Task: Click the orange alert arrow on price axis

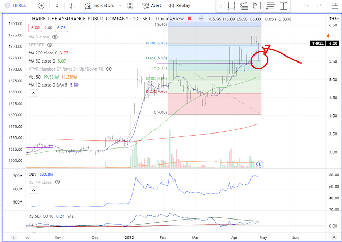Action: point(328,36)
